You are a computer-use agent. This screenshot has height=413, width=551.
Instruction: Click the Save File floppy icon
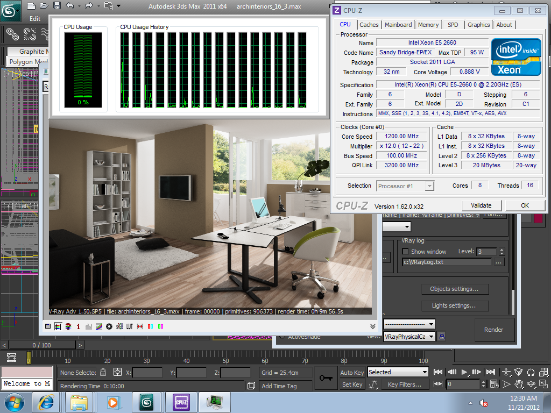point(56,6)
